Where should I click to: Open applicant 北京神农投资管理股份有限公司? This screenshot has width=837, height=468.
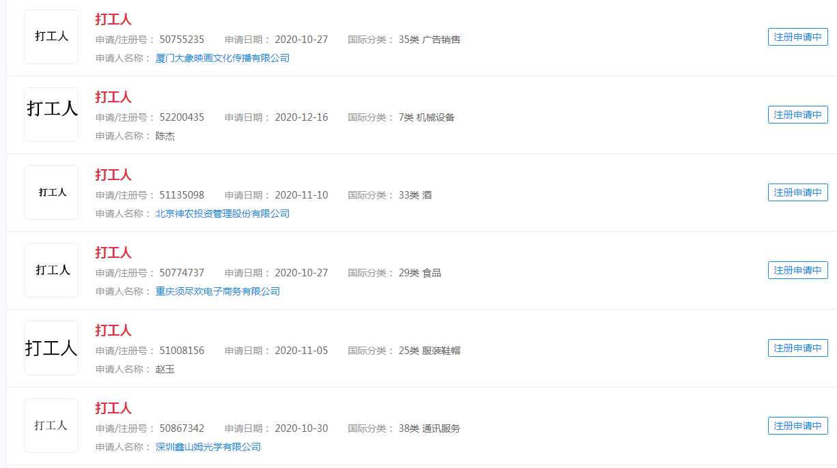[223, 214]
